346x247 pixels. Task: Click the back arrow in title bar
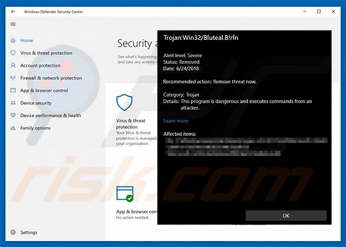pos(13,11)
